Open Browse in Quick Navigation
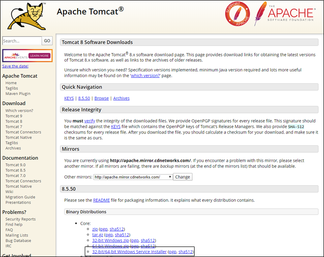Image resolution: width=324 pixels, height=257 pixels. (x=102, y=98)
